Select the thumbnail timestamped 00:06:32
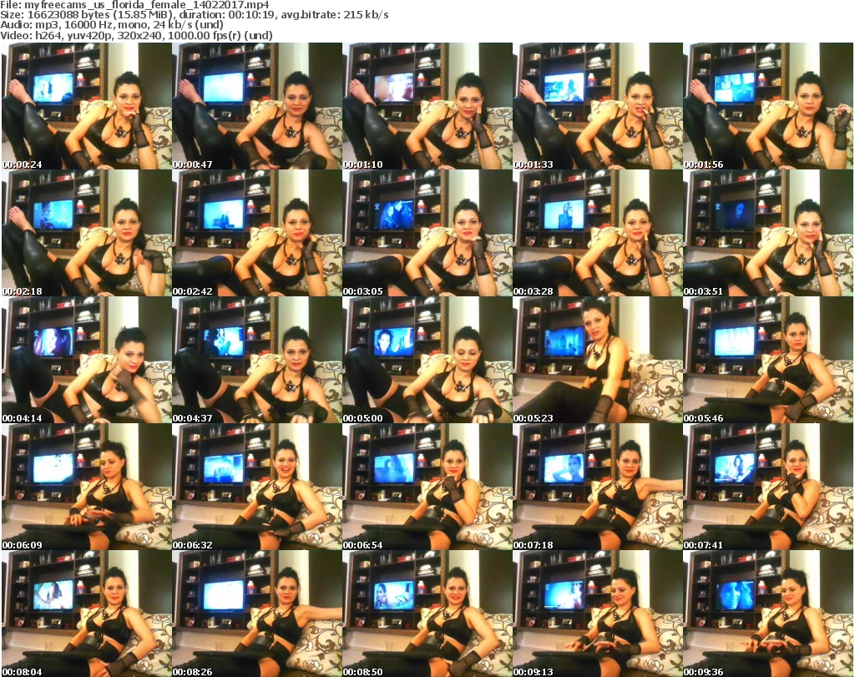The width and height of the screenshot is (855, 677). [257, 488]
